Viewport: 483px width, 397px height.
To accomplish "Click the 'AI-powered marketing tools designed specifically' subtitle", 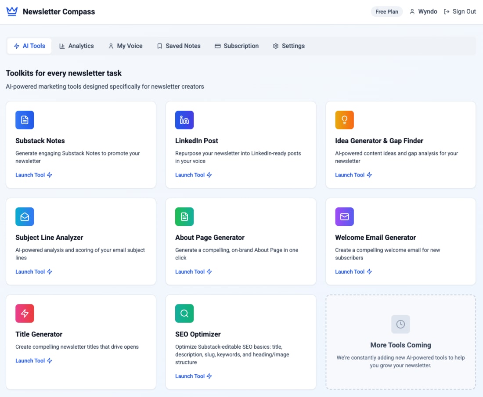I will [x=105, y=87].
